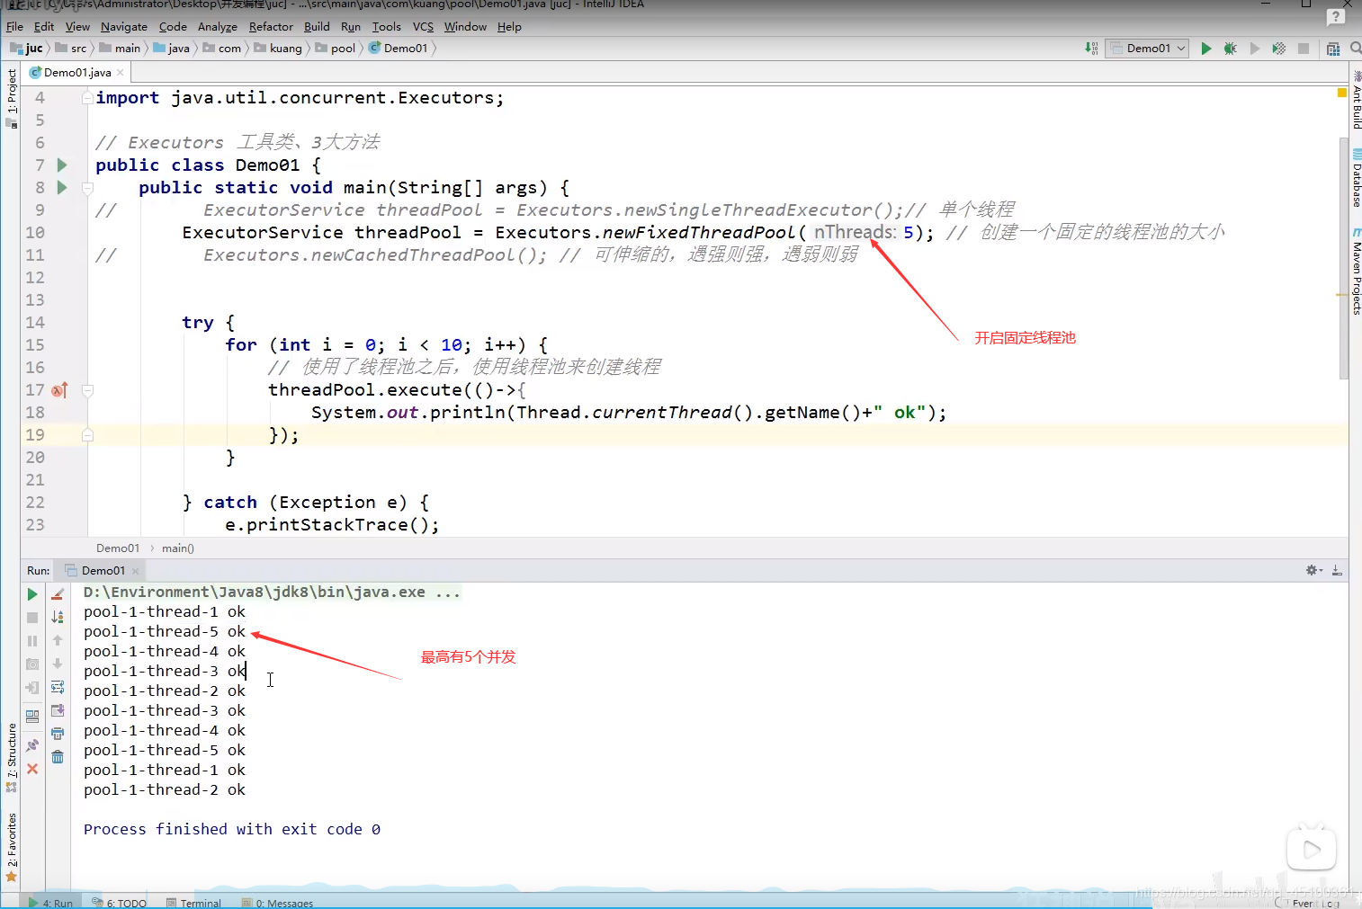Open the Refactor menu

click(271, 26)
